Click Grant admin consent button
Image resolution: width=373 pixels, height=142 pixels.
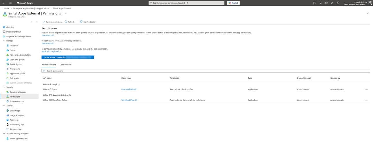click(68, 57)
